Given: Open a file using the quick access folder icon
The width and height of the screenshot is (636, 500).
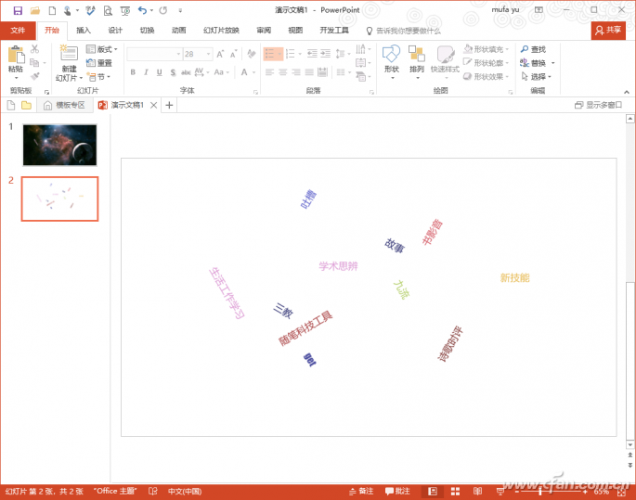Looking at the screenshot, I should [x=35, y=10].
